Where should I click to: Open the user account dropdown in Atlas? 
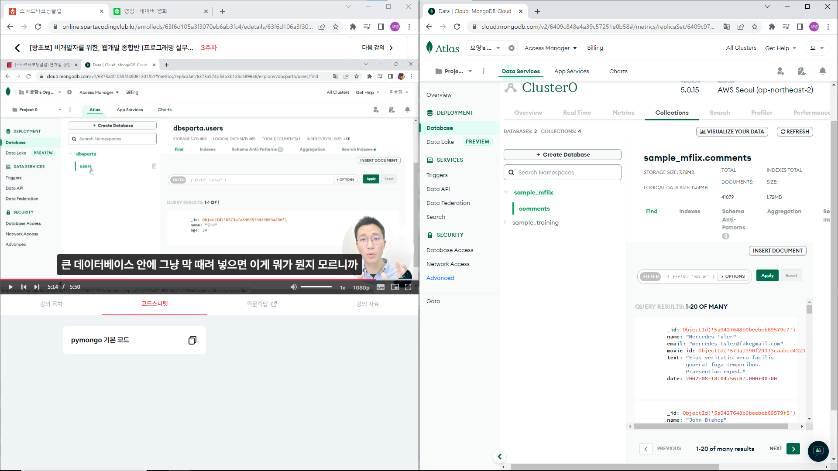click(817, 48)
